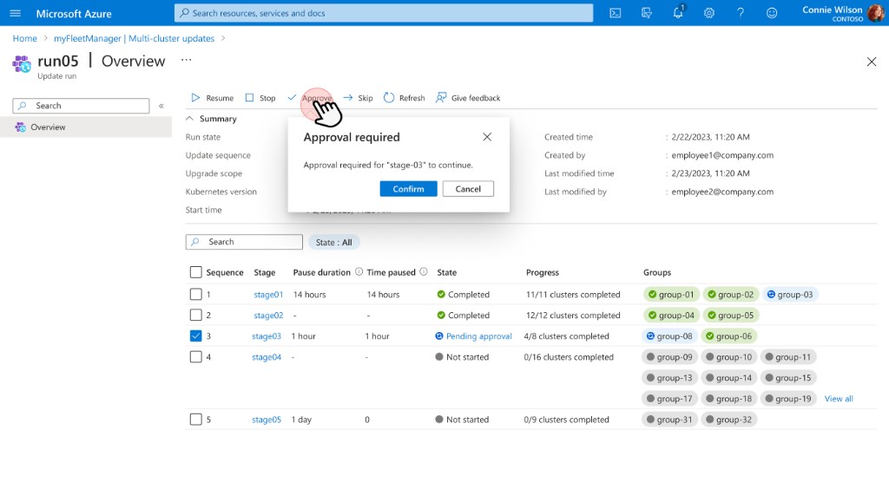This screenshot has height=495, width=889.
Task: Click Give feedback in the toolbar
Action: (x=468, y=98)
